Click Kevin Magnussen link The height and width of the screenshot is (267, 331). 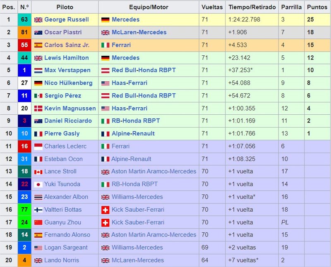[70, 108]
